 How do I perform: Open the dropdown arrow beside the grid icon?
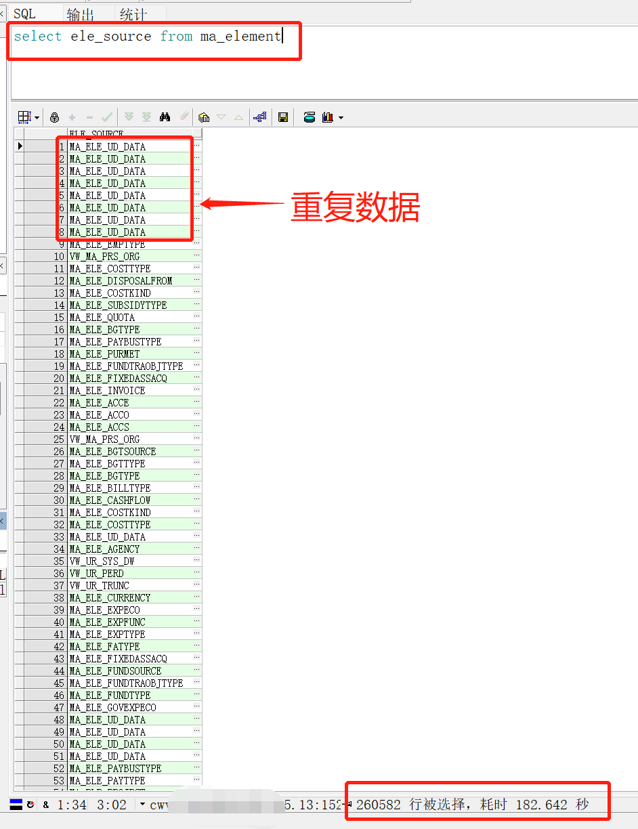tap(37, 118)
